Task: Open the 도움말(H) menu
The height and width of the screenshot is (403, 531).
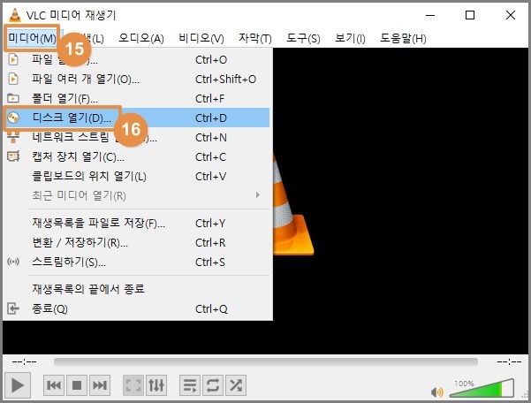Action: 403,38
